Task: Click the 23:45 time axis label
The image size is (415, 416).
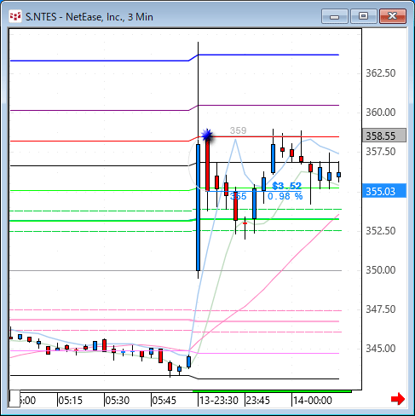Action: [x=258, y=401]
